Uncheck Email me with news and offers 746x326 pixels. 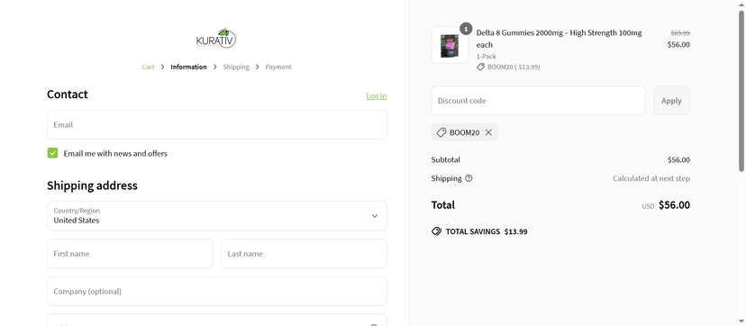point(52,153)
